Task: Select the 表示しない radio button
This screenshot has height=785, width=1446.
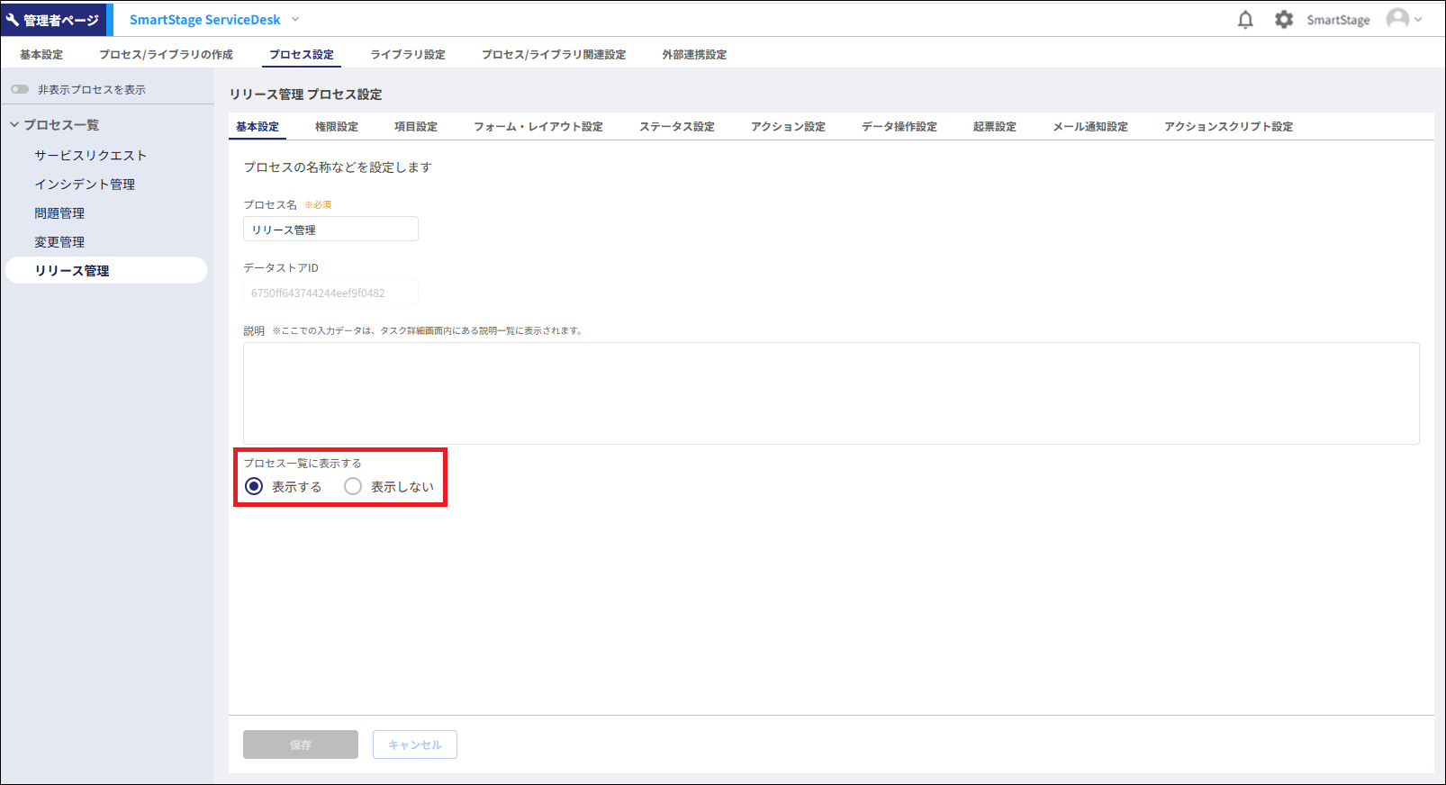Action: pyautogui.click(x=353, y=486)
